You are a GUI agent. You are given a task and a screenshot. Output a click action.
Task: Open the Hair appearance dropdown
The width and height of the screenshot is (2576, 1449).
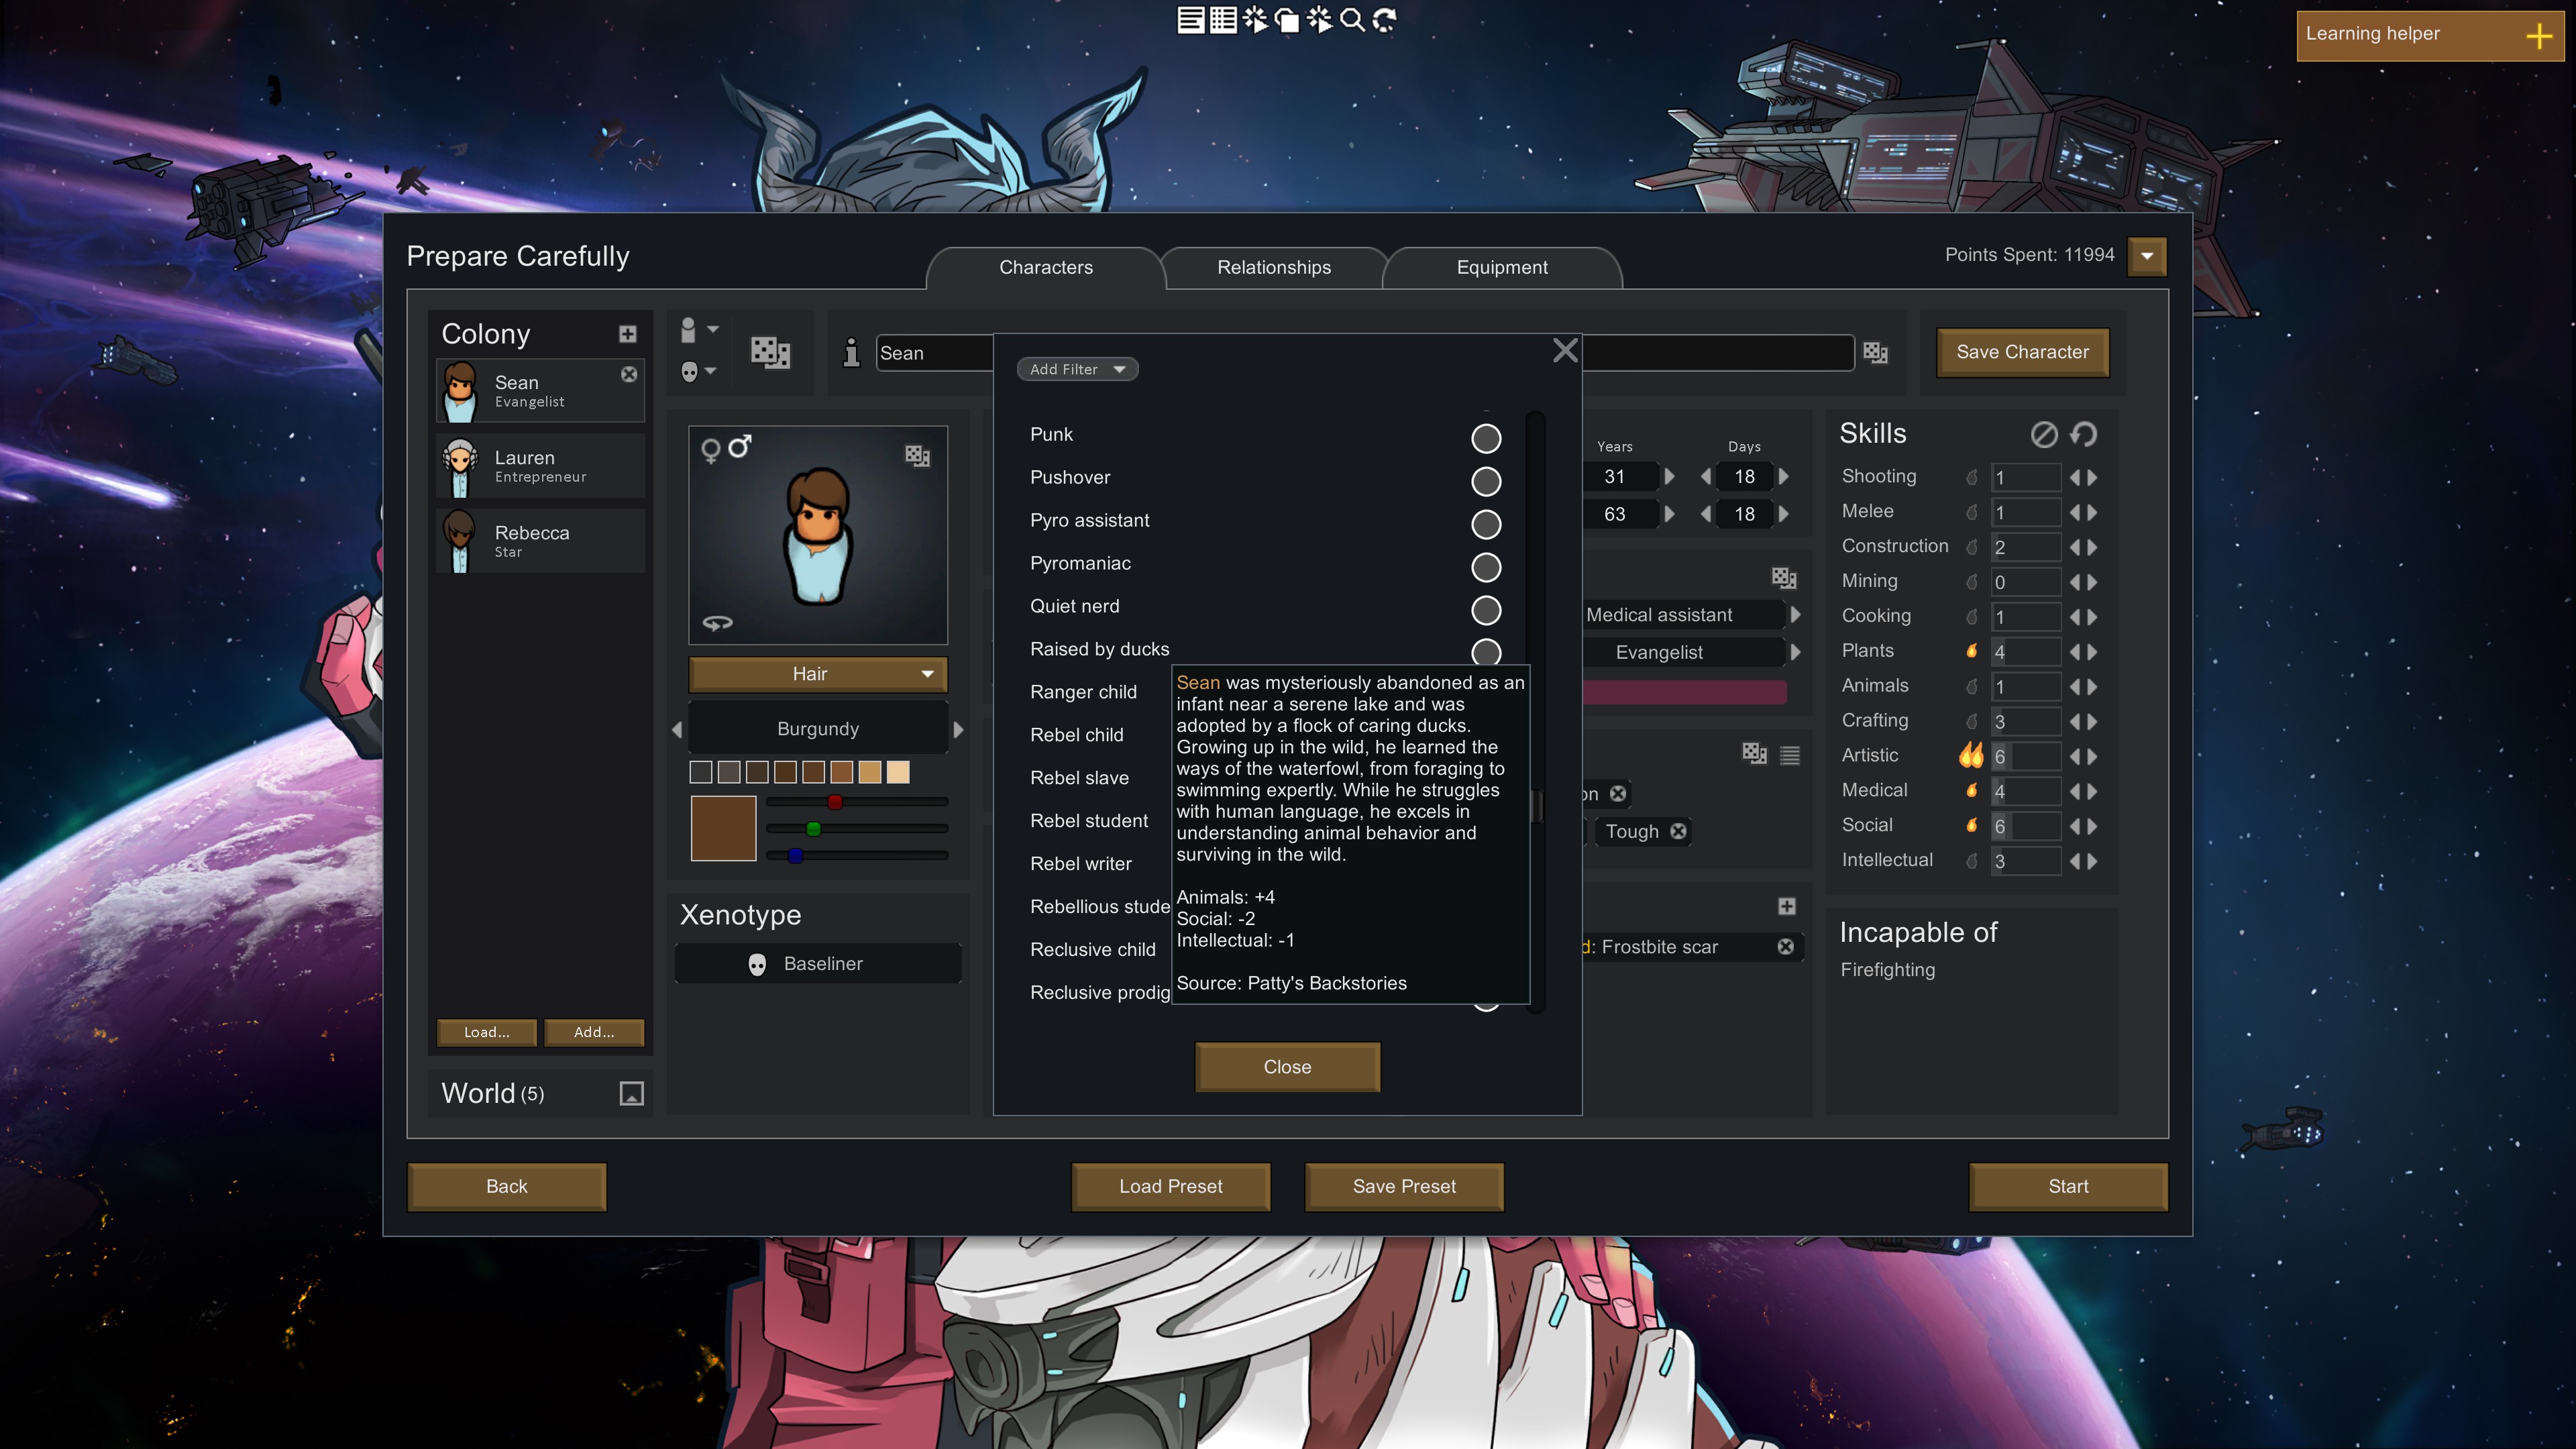[x=817, y=674]
